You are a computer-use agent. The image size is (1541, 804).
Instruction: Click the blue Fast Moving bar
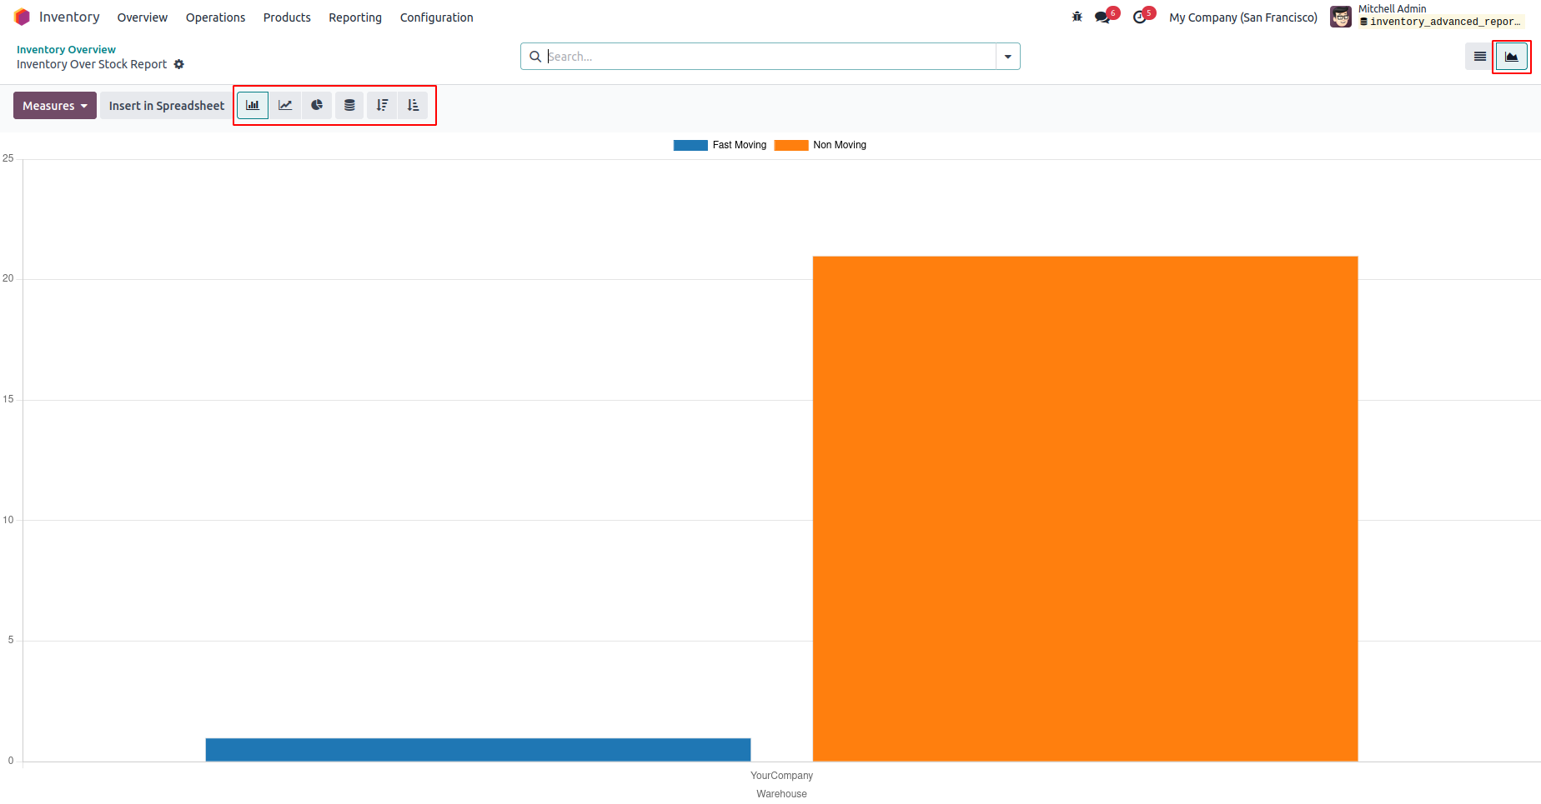pyautogui.click(x=478, y=750)
